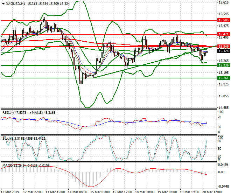Click the Stochastic scale value 50

tap(219, 148)
